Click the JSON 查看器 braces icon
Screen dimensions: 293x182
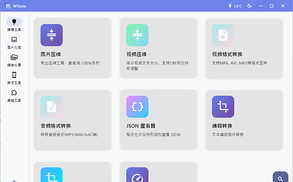(137, 107)
